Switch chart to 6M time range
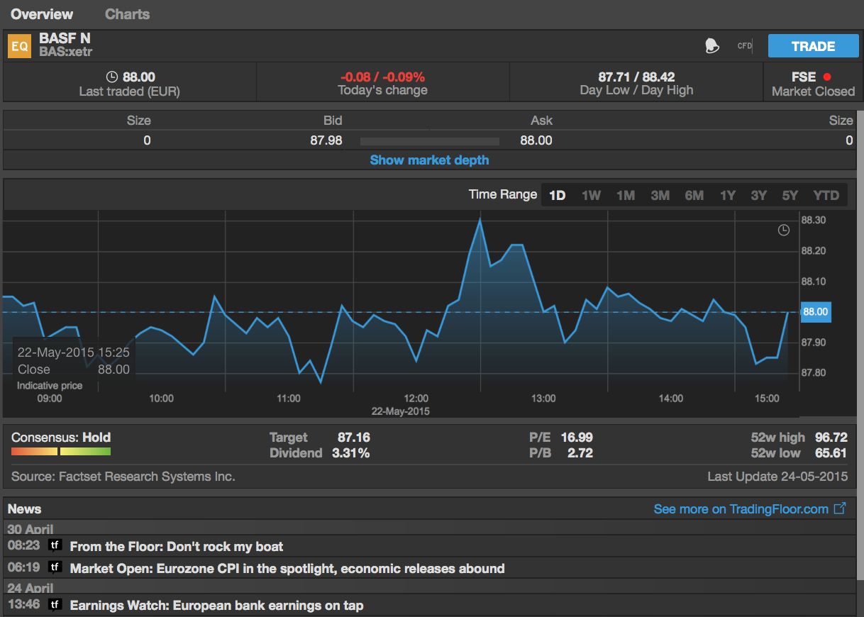This screenshot has height=617, width=864. click(x=694, y=195)
